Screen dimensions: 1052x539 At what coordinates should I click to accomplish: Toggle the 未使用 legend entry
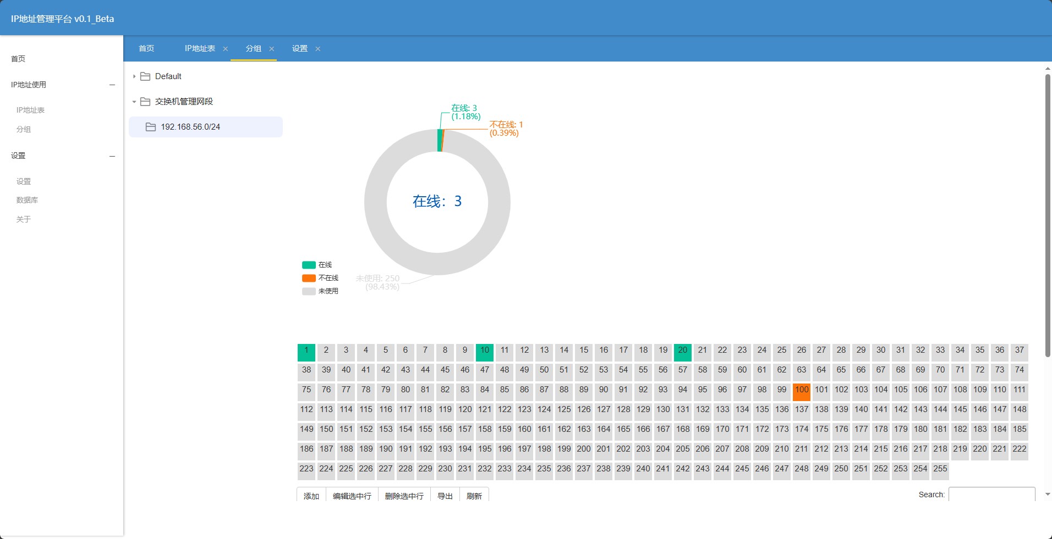[320, 291]
